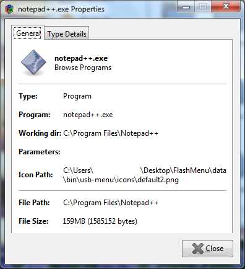
Task: Click the Parameters label
Action: (x=40, y=152)
